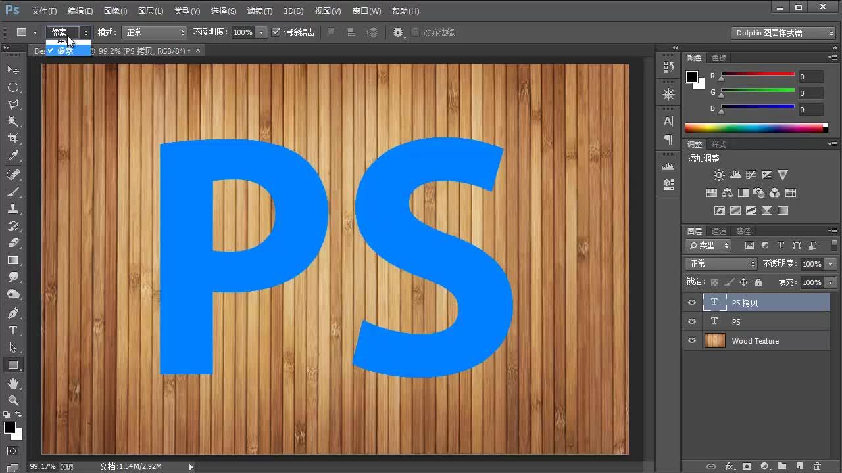Open the geometry options gear
842x473 pixels.
[398, 32]
